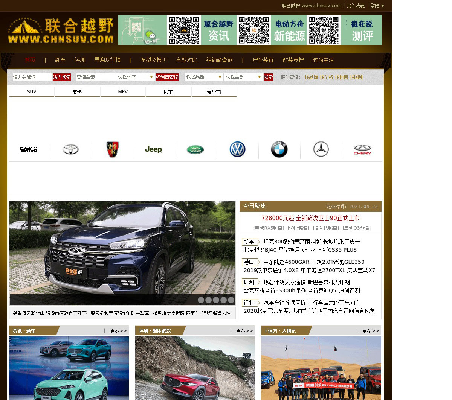Open the 选择车系 dropdown
This screenshot has height=400, width=452.
[243, 77]
